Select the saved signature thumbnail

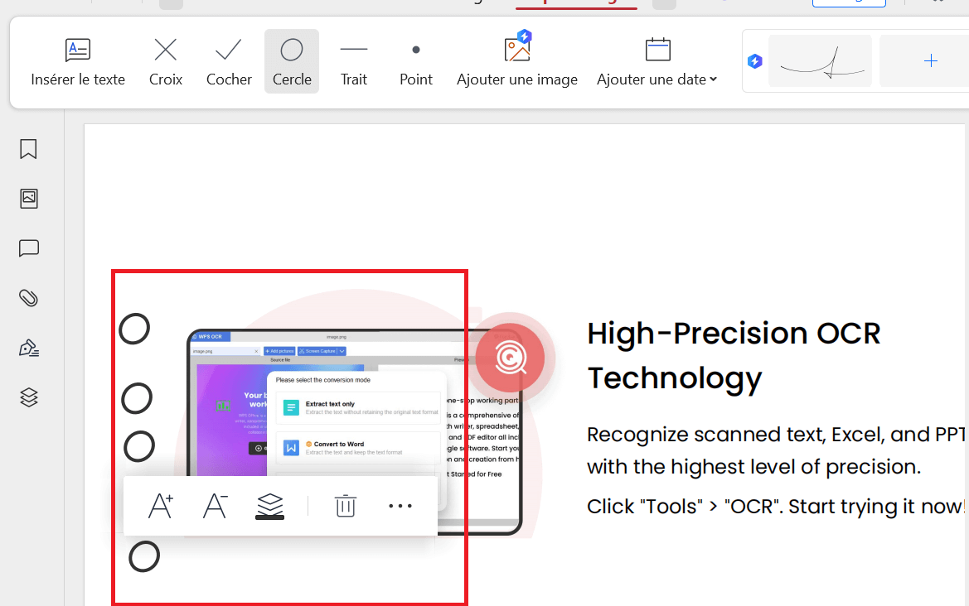819,60
